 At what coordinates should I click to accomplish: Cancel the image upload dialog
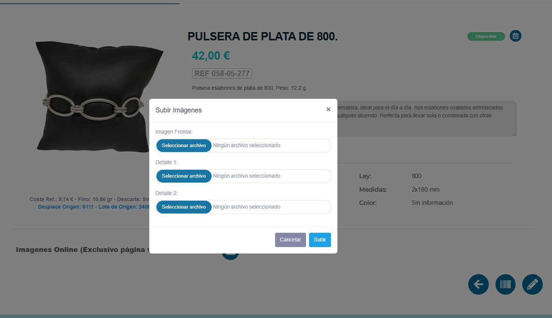pos(290,240)
